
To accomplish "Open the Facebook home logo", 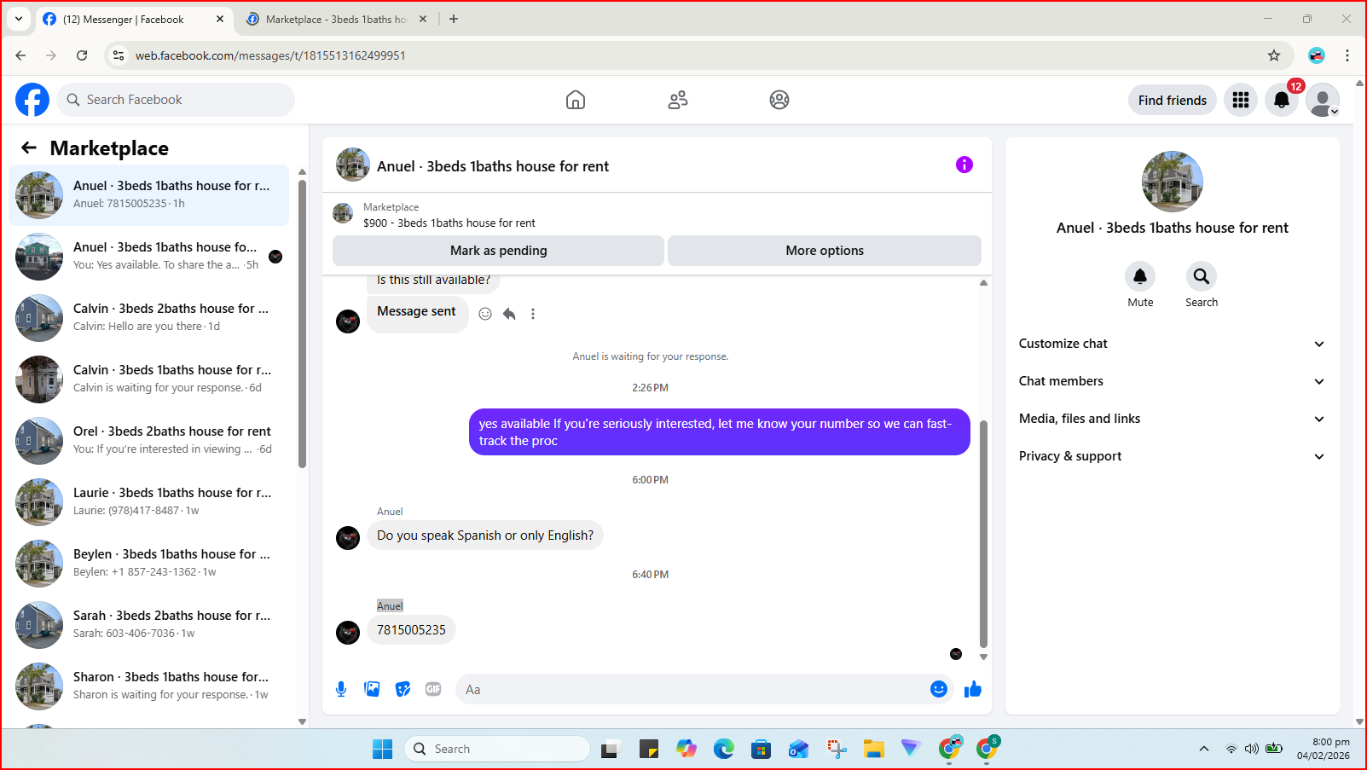I will [x=32, y=100].
